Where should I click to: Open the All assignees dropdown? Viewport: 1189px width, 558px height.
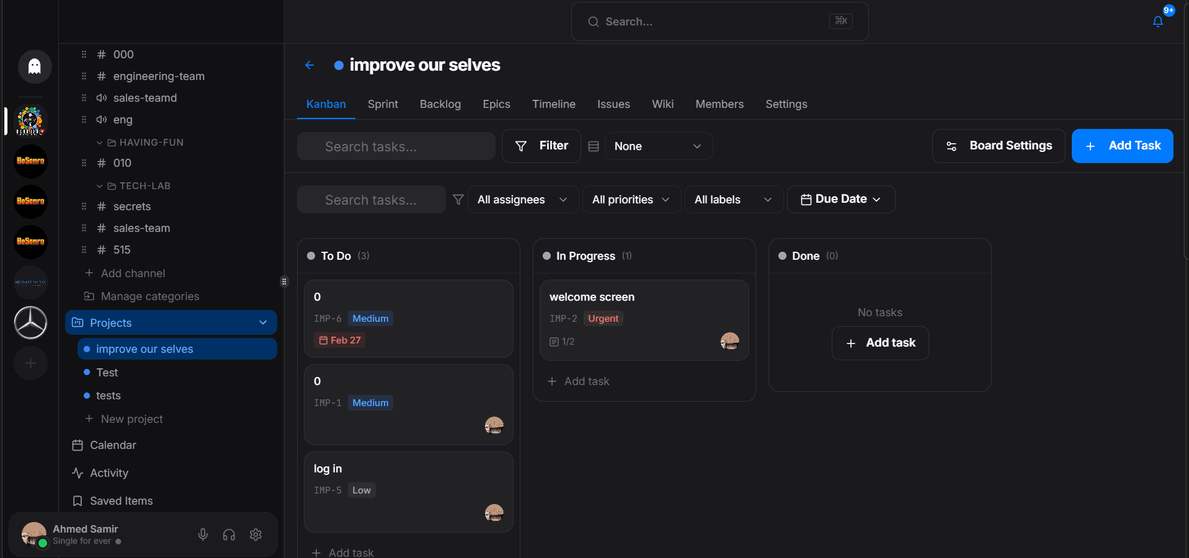coord(523,200)
